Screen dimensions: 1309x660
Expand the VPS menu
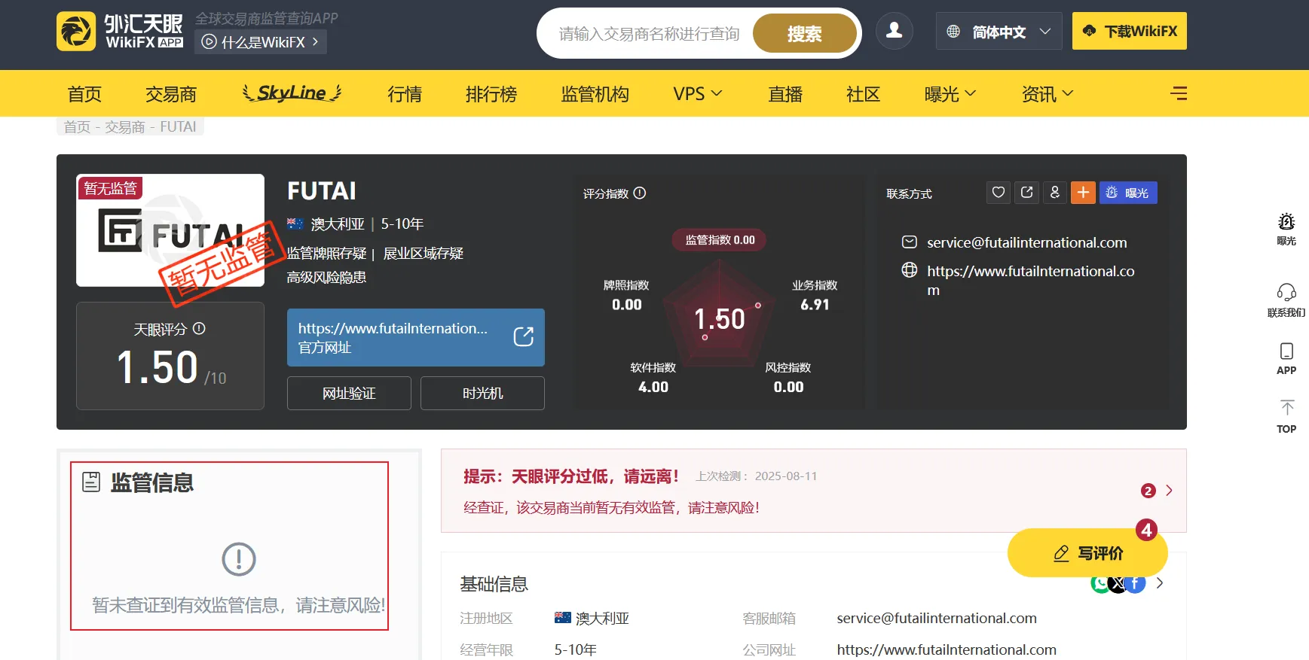point(697,93)
